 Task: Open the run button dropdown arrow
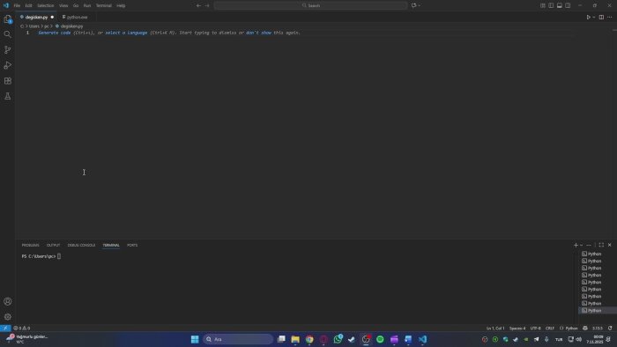(x=594, y=18)
